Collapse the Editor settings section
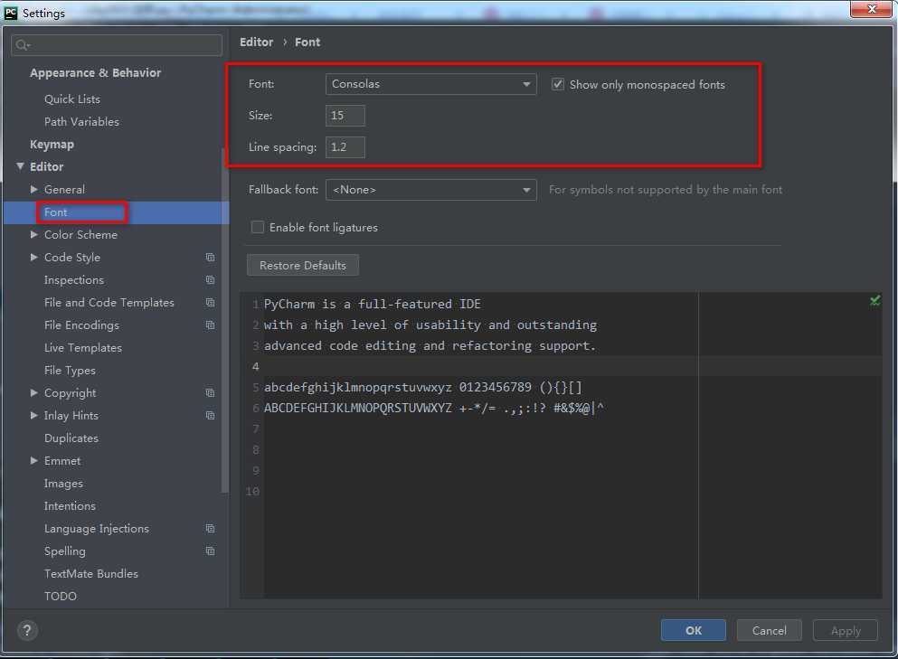The height and width of the screenshot is (659, 898). tap(20, 167)
